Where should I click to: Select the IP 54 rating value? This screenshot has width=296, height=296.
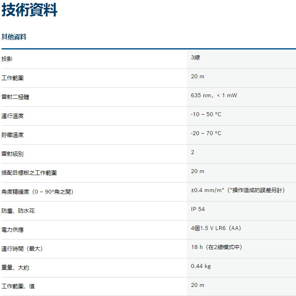pyautogui.click(x=198, y=209)
